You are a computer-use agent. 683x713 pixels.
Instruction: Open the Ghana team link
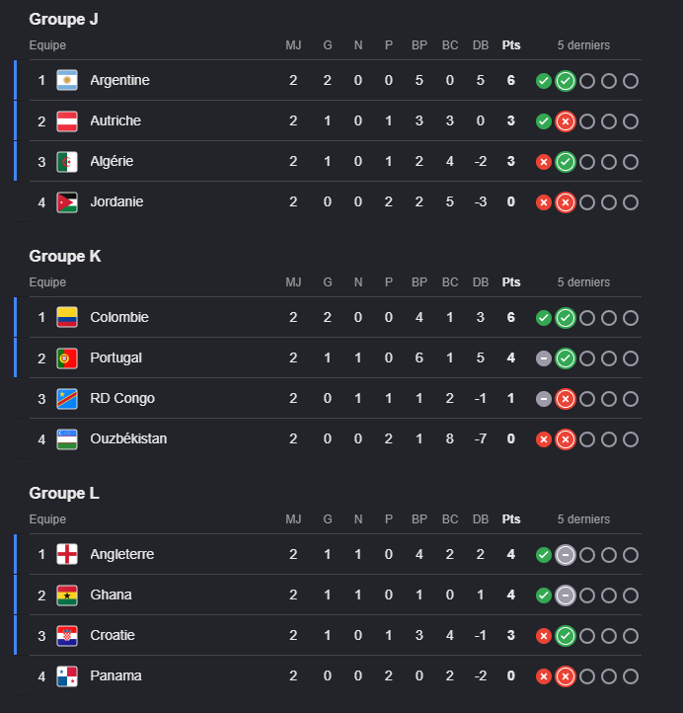111,594
